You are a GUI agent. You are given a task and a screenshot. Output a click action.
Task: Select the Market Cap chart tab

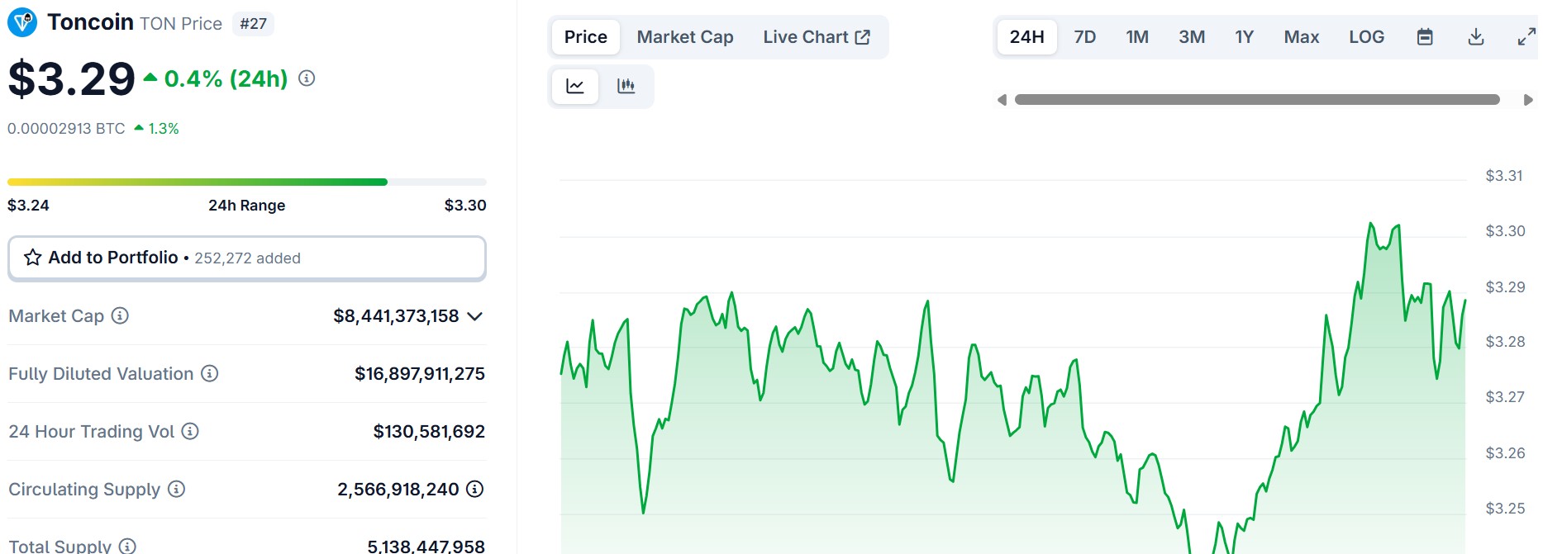click(685, 37)
